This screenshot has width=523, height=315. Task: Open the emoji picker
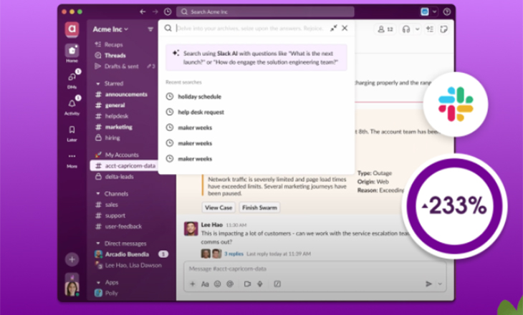(x=218, y=284)
